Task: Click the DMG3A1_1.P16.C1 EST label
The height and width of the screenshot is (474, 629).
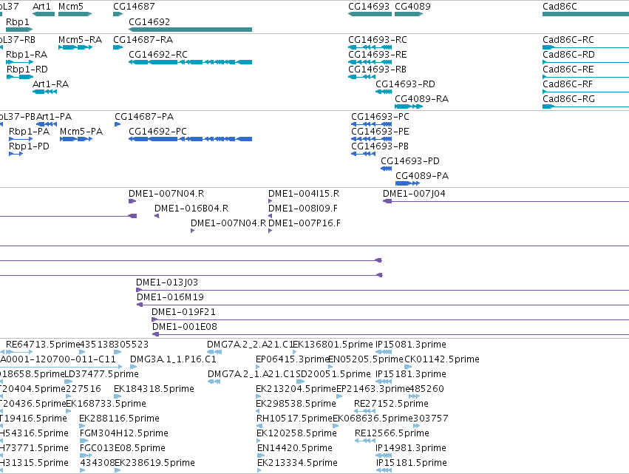Action: point(173,359)
